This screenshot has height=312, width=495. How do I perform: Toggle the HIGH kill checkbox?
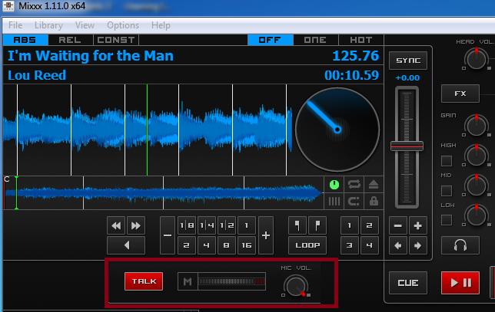pos(447,161)
